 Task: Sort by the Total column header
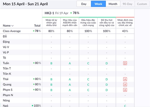click(37, 26)
